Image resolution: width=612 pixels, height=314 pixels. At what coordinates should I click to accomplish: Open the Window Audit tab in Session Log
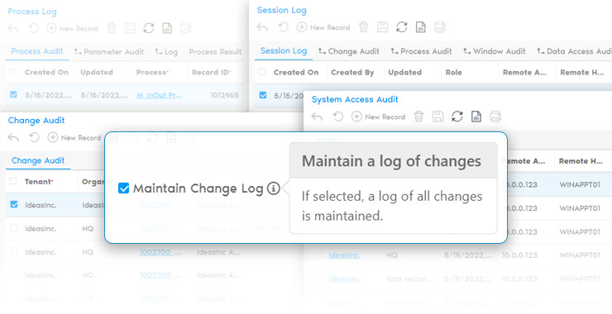pos(494,51)
